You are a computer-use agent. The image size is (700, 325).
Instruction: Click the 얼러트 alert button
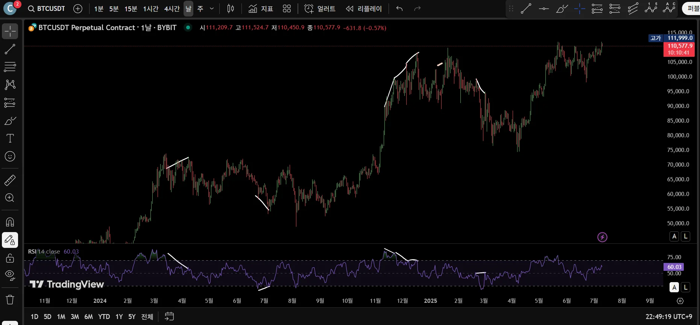320,9
